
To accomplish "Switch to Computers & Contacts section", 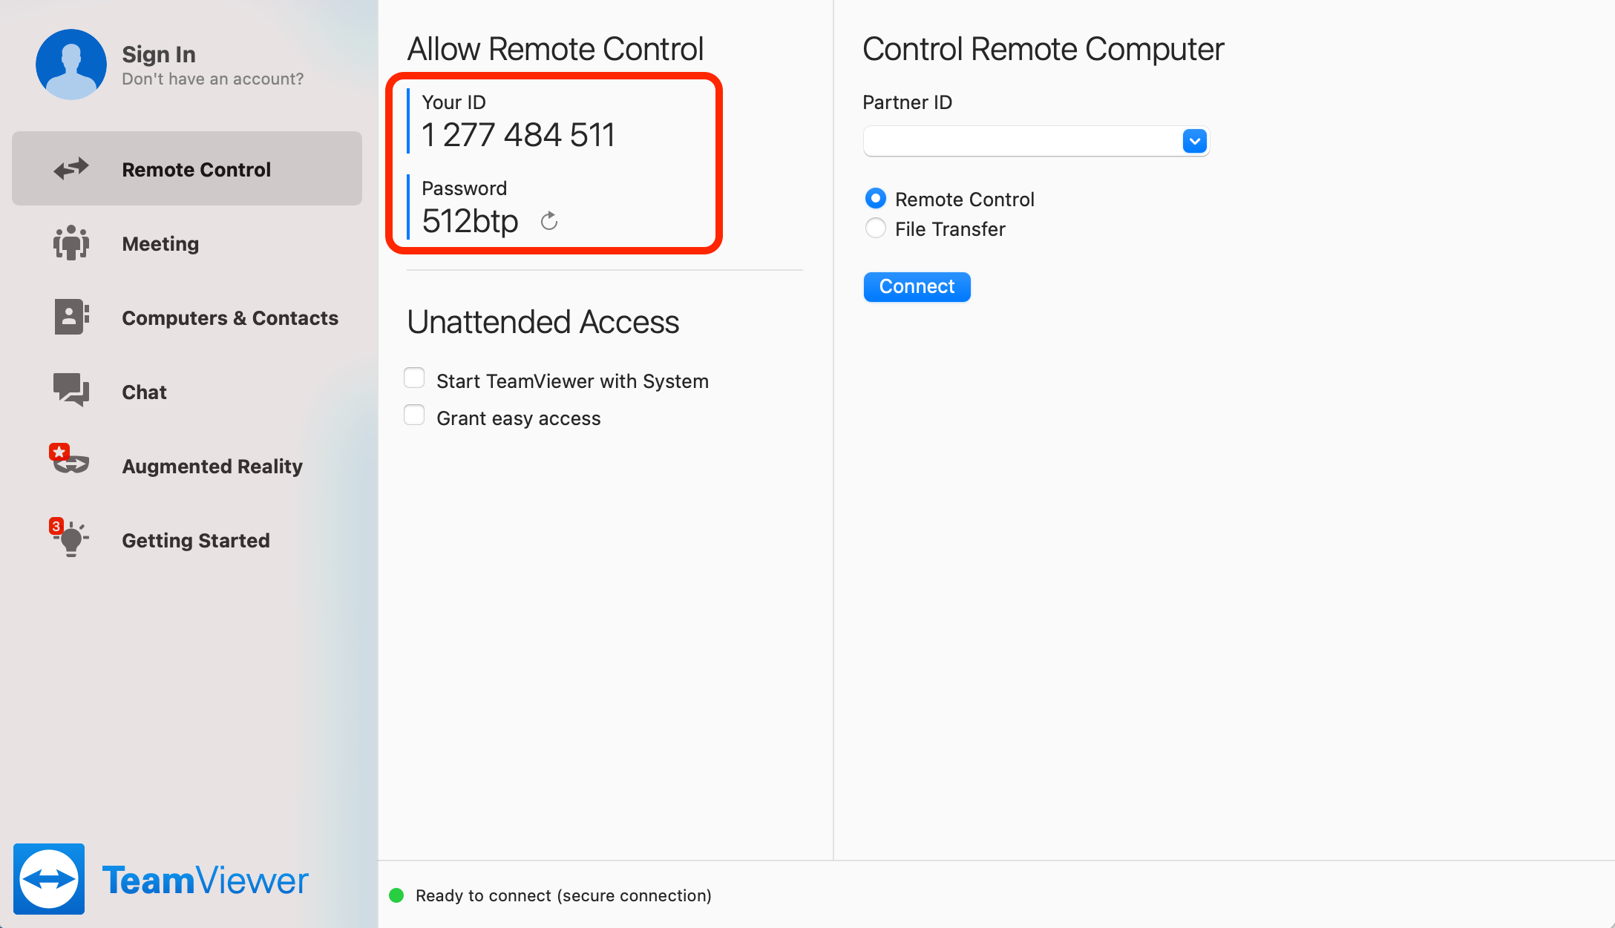I will click(x=230, y=317).
